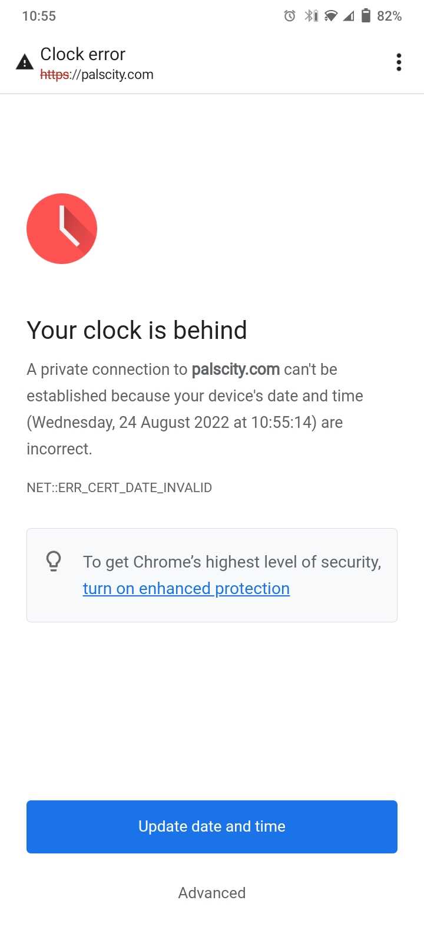Open the three-dot overflow menu
The height and width of the screenshot is (943, 424).
coord(399,62)
